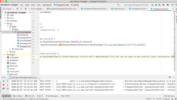Click the SpringbootSwaggerApplication run tab
This screenshot has width=177, height=100.
tap(24, 77)
